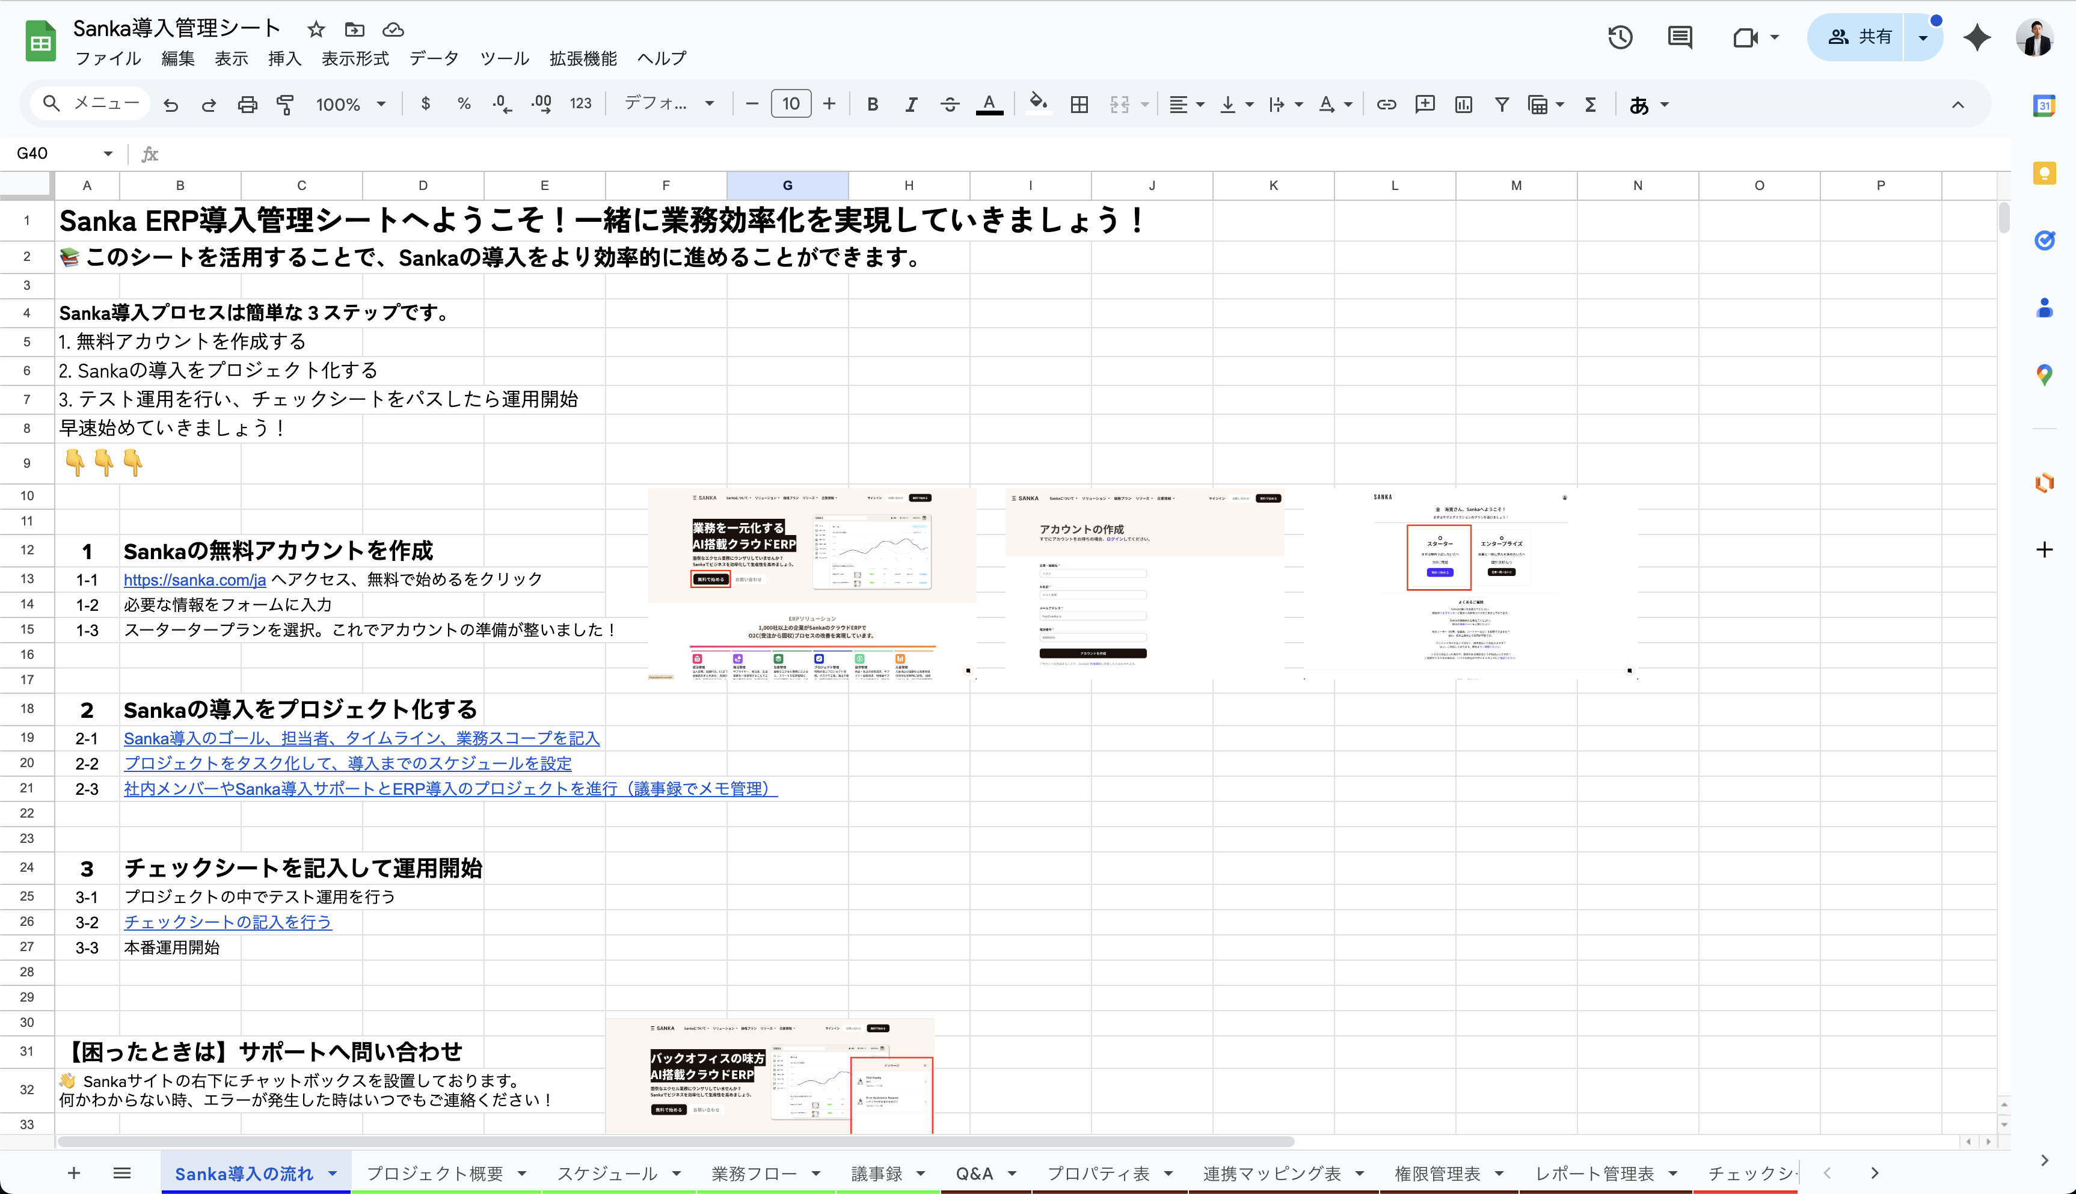2076x1194 pixels.
Task: Open version history clock icon
Action: coord(1620,37)
